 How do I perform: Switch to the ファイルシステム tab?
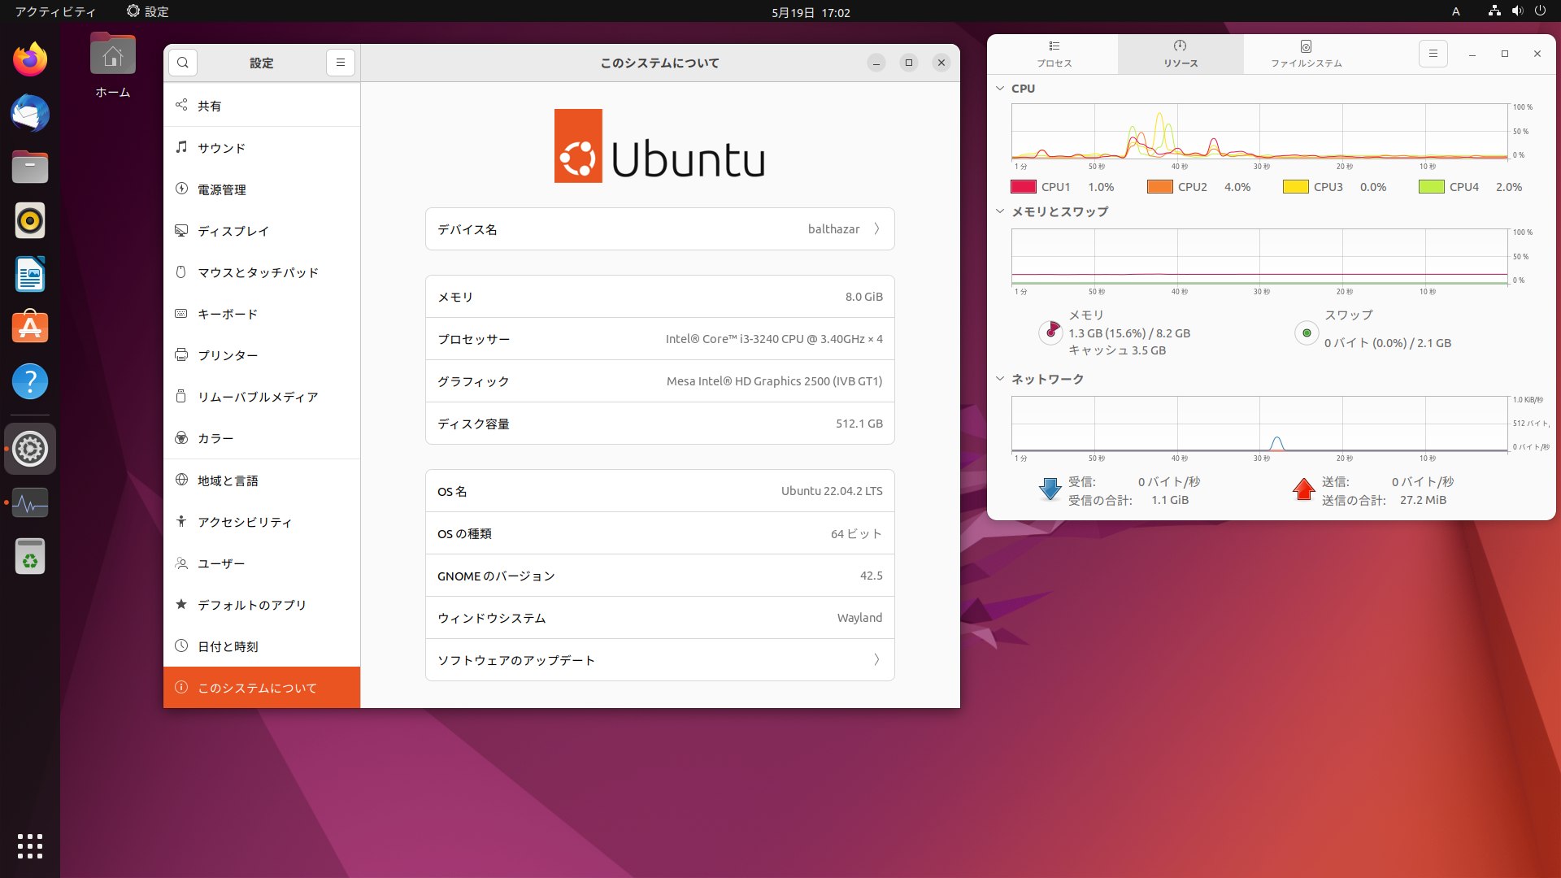click(x=1307, y=54)
